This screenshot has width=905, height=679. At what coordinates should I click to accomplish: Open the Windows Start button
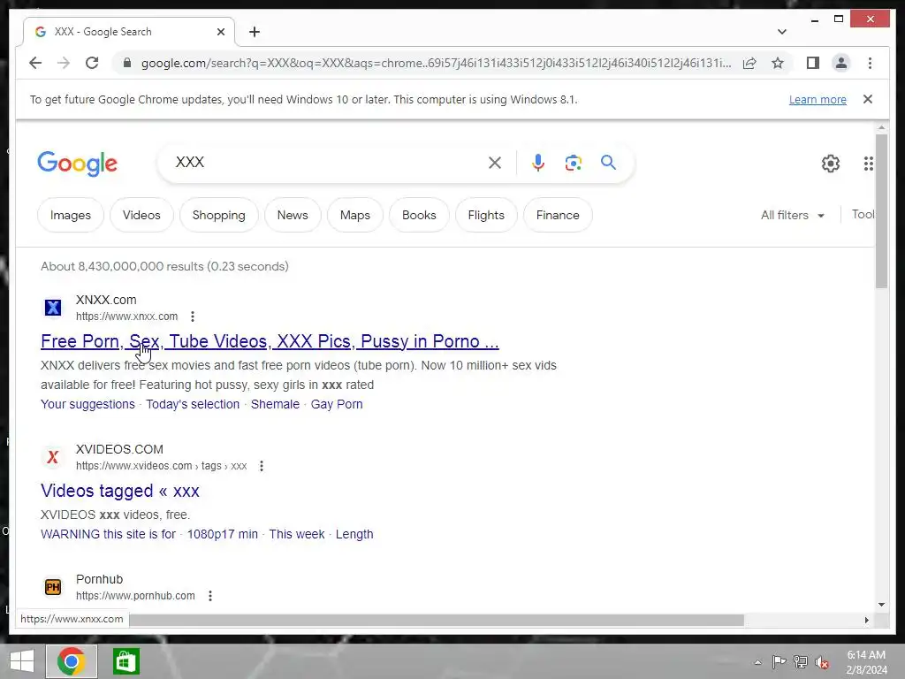click(x=22, y=661)
